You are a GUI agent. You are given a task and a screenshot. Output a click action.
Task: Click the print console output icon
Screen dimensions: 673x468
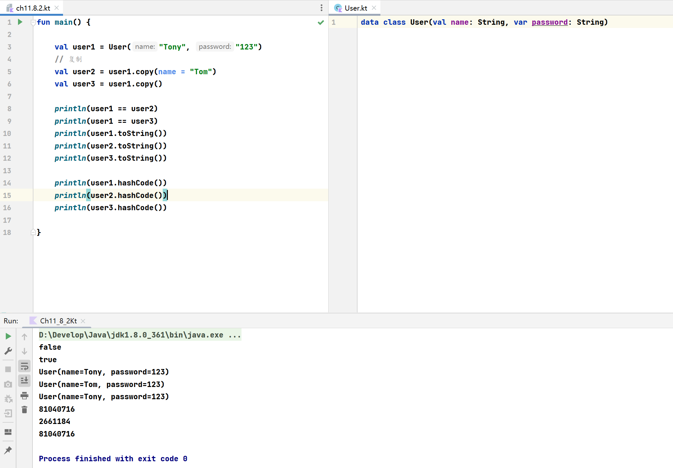[x=24, y=395]
